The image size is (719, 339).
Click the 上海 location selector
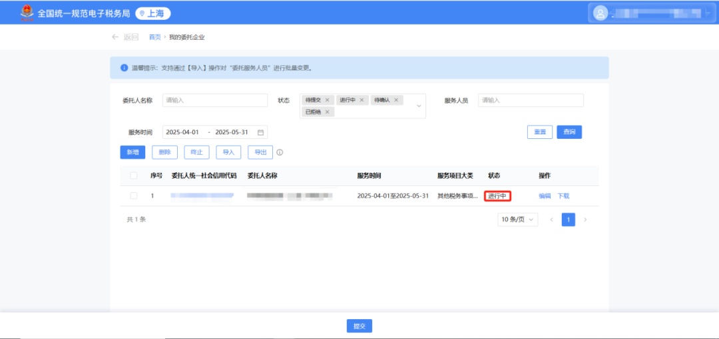(x=152, y=13)
